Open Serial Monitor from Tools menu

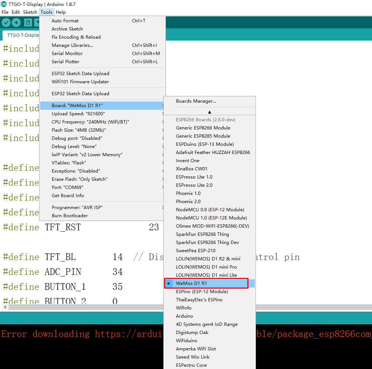click(x=67, y=54)
